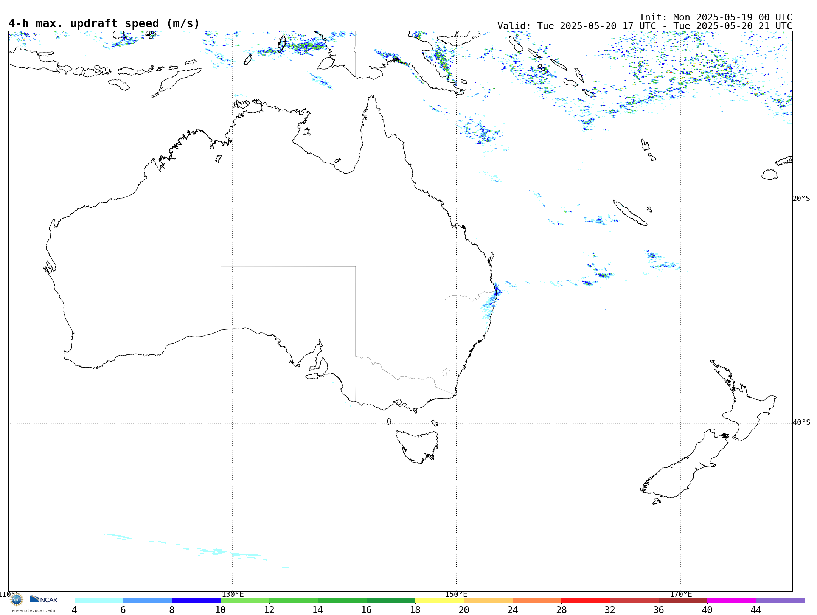Click the colorbar tick label 18
This screenshot has height=615, width=817.
point(415,610)
